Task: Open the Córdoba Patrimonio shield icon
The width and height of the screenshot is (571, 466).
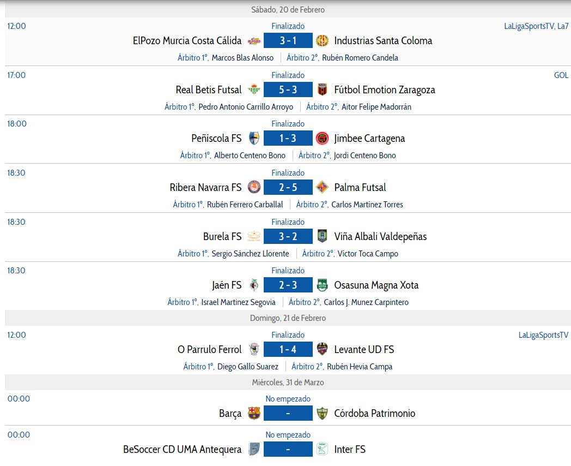Action: (x=322, y=413)
